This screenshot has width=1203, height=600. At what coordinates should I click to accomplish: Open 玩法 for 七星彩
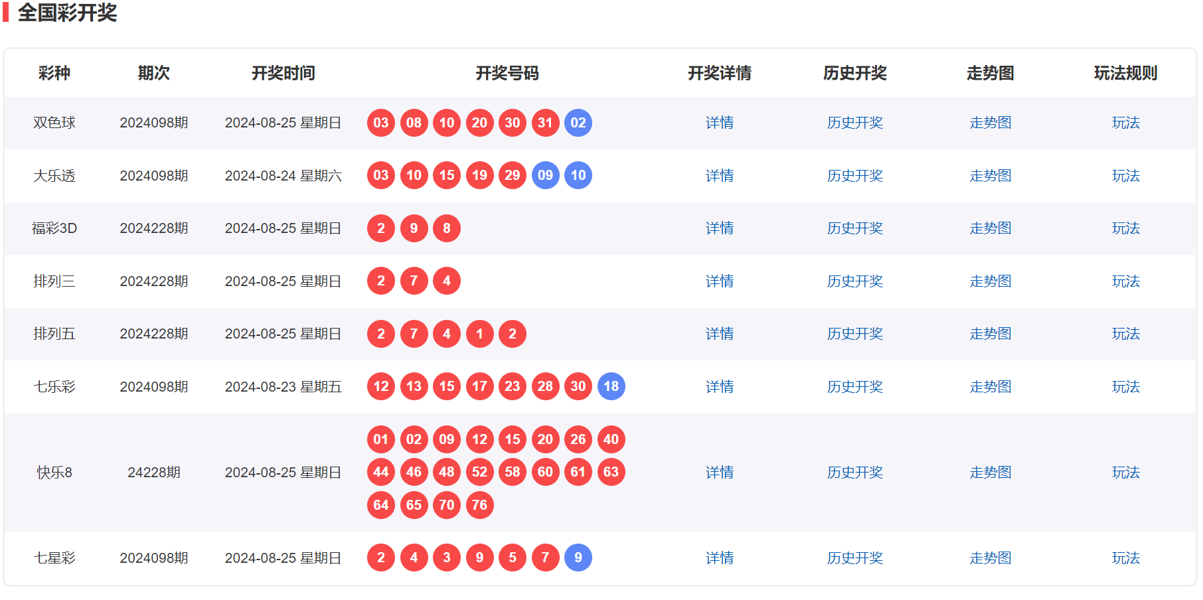(1125, 558)
